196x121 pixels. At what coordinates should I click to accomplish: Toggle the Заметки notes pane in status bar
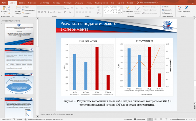click(x=128, y=119)
